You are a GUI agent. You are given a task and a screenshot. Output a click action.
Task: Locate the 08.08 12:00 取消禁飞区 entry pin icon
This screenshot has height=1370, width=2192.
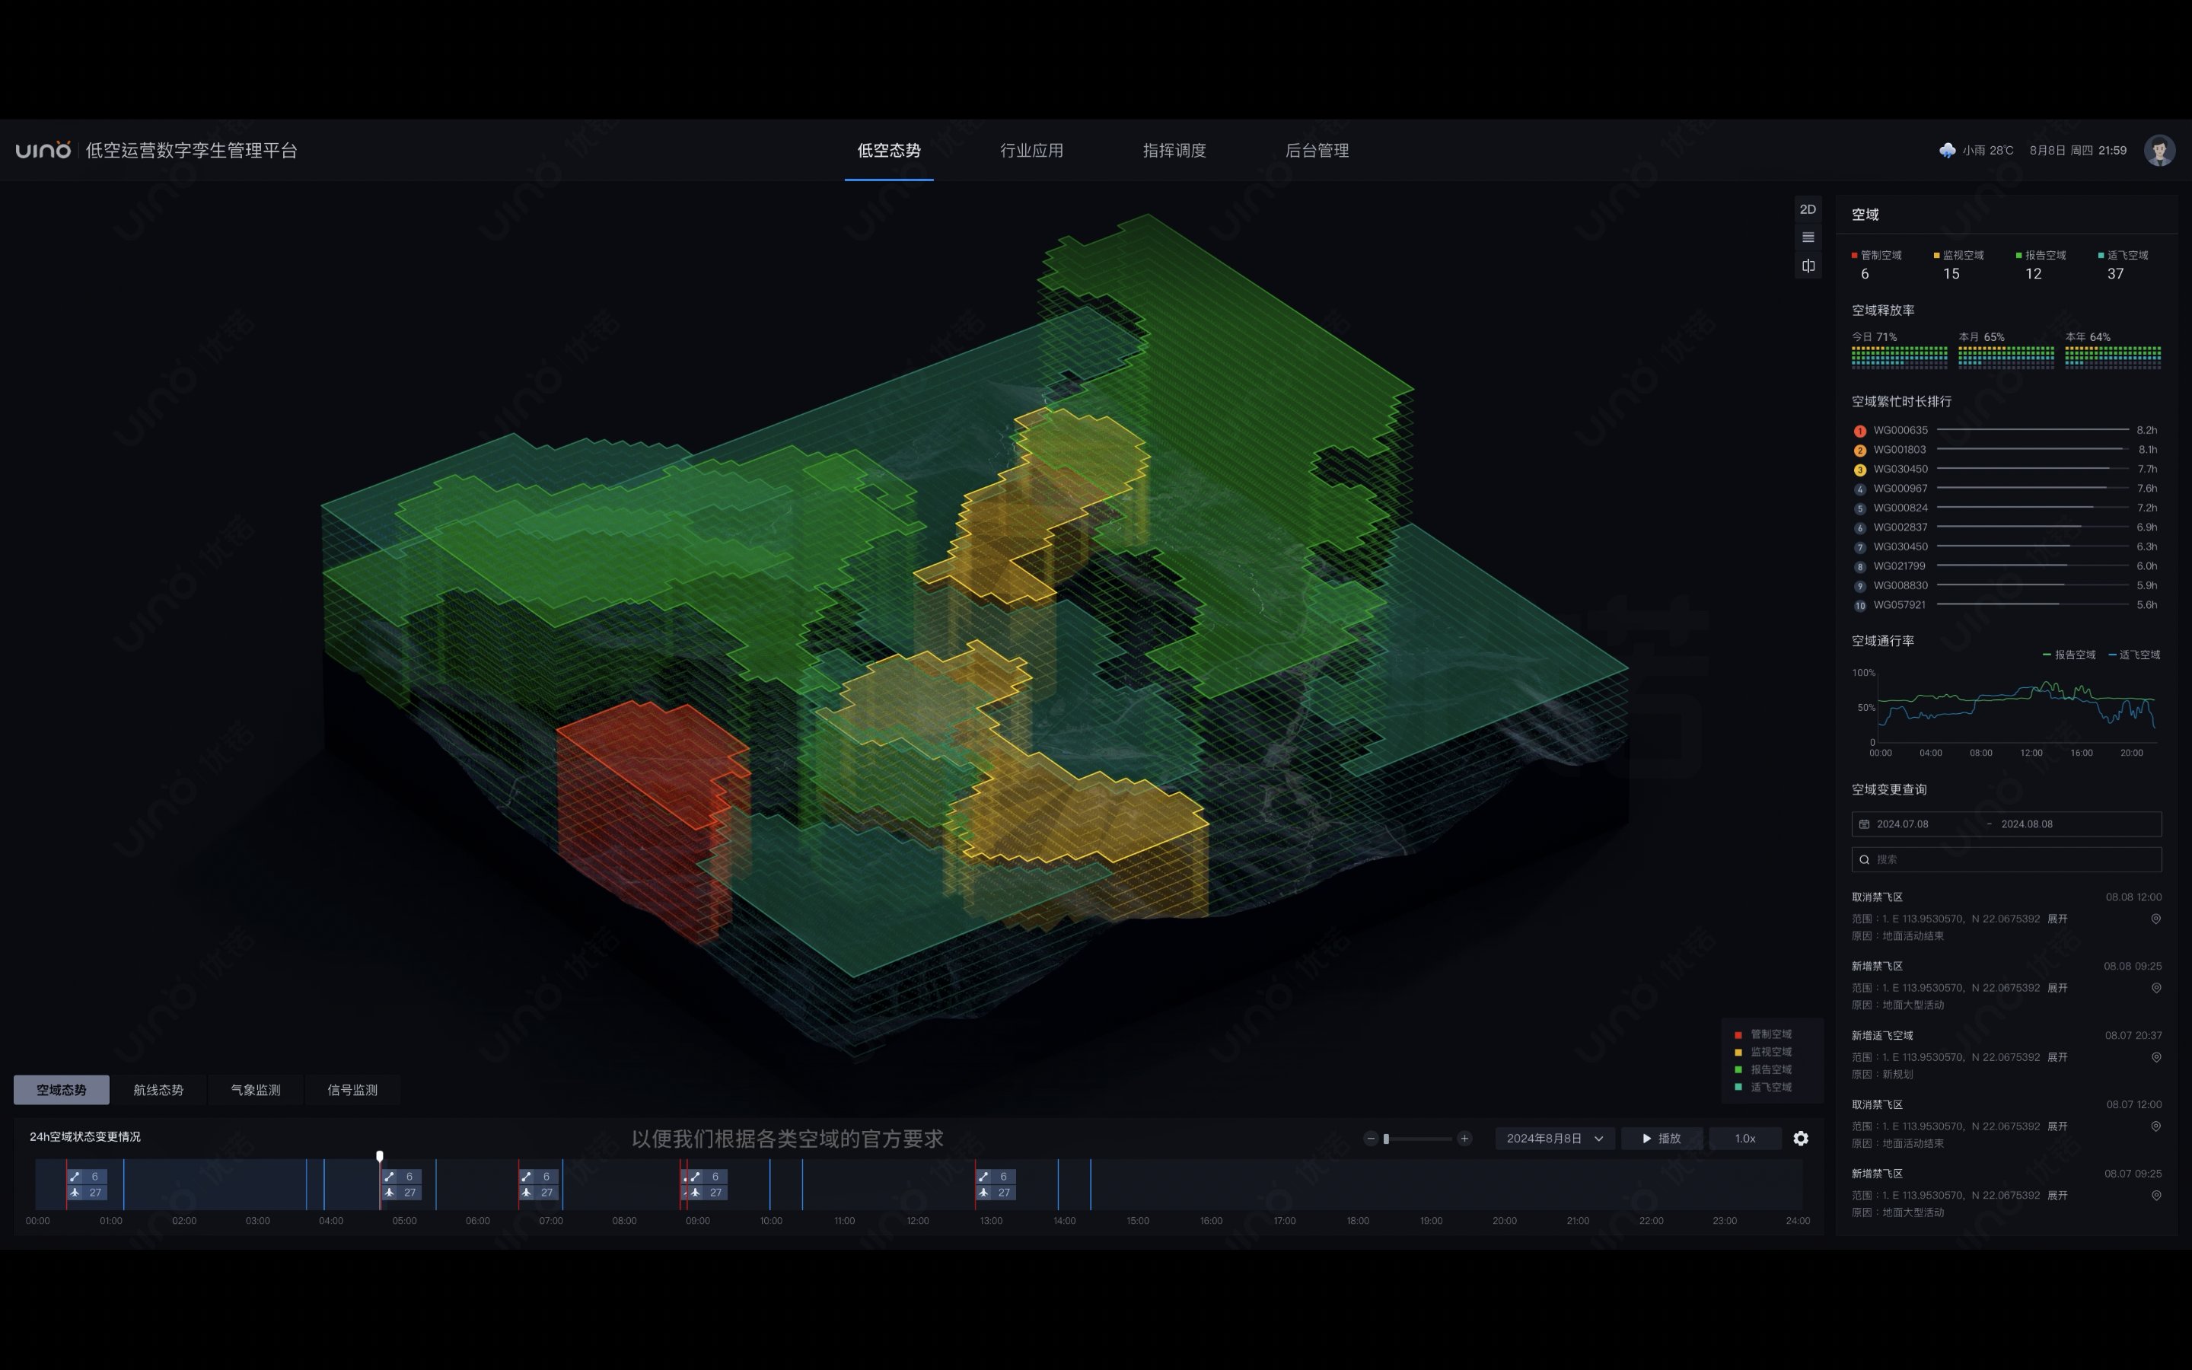[x=2155, y=919]
